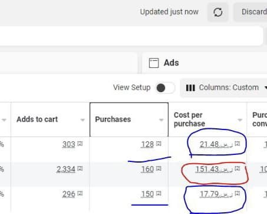Screen dimensions: 267x214
Task: Click the Ads tab window icon
Action: 154,63
